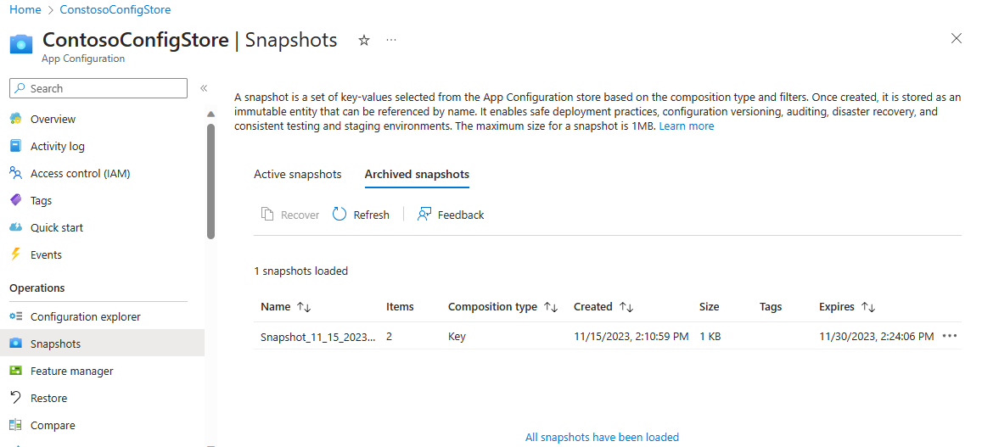This screenshot has height=447, width=982.
Task: Click the Configuration explorer icon
Action: tap(16, 316)
